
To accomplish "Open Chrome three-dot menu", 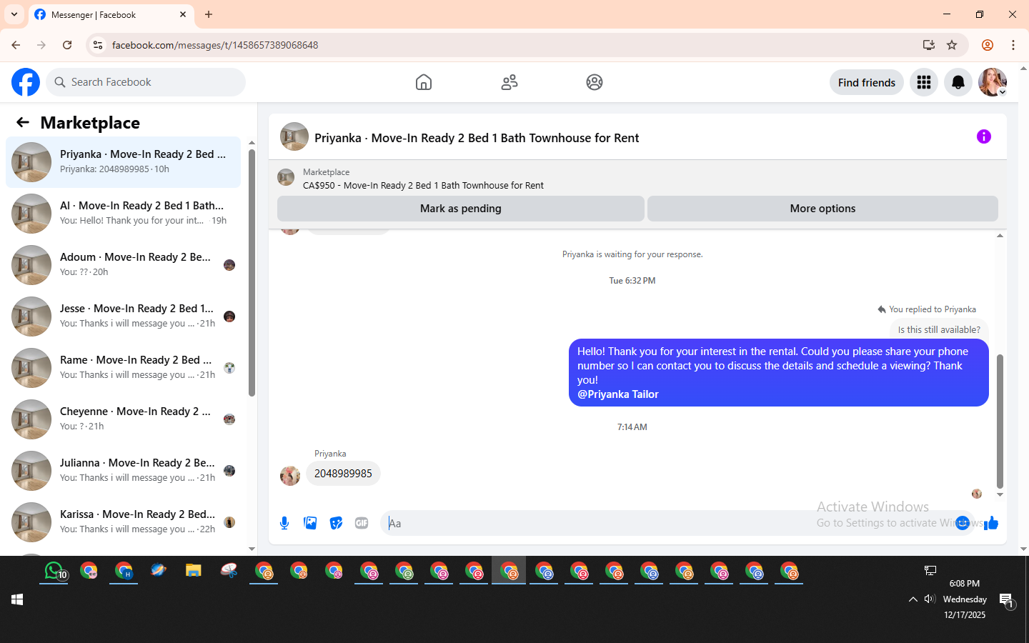I will 1013,45.
